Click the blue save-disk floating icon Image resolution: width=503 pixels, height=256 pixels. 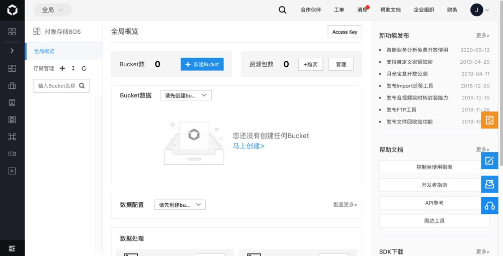point(489,184)
